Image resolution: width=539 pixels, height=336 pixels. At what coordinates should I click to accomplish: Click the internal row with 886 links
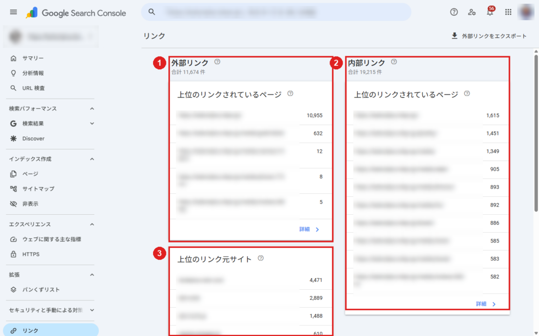pos(427,223)
